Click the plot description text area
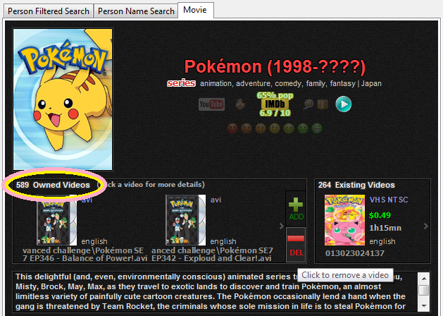The image size is (443, 316). click(215, 292)
